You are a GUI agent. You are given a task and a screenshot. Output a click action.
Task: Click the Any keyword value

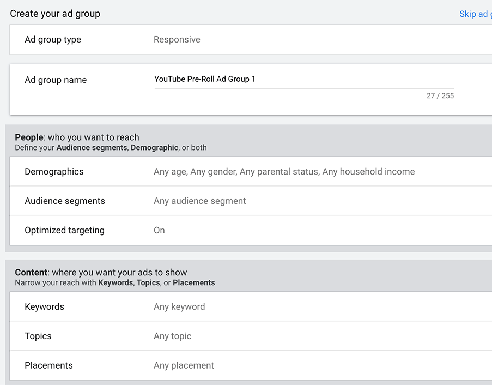179,307
